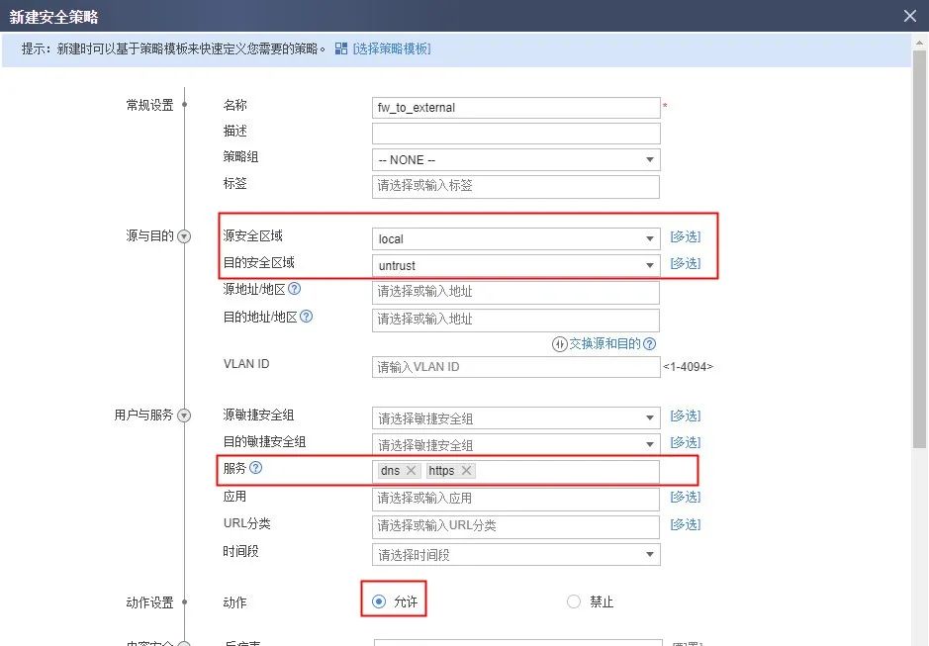The height and width of the screenshot is (646, 929).
Task: Click 多选 next to URL分类 field
Action: pos(686,524)
